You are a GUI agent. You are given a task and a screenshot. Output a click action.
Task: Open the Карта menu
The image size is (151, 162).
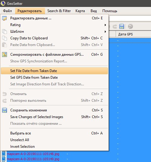coord(80,11)
